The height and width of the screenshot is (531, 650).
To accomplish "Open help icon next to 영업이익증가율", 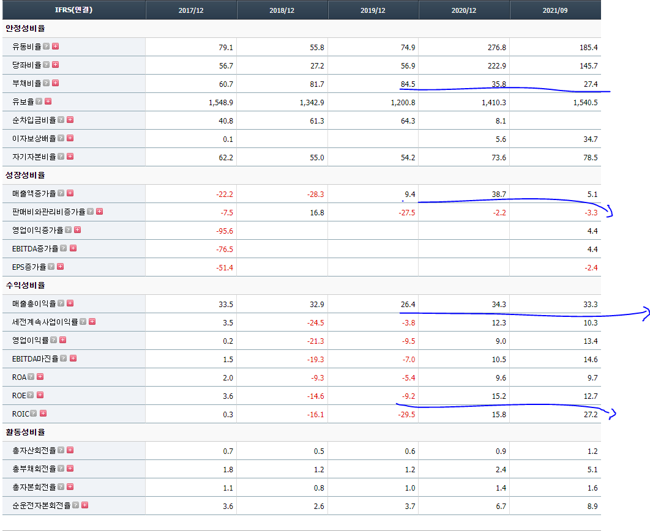I will coord(69,229).
